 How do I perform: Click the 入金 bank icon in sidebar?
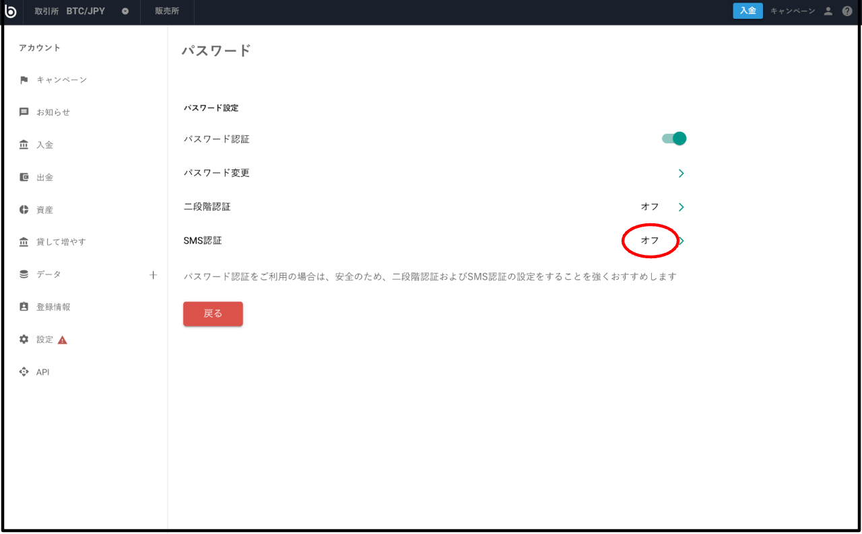pyautogui.click(x=24, y=145)
